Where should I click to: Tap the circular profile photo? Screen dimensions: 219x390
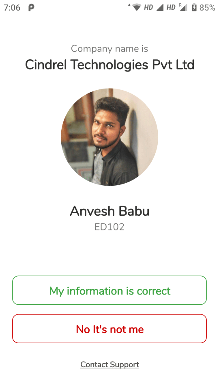click(x=109, y=137)
